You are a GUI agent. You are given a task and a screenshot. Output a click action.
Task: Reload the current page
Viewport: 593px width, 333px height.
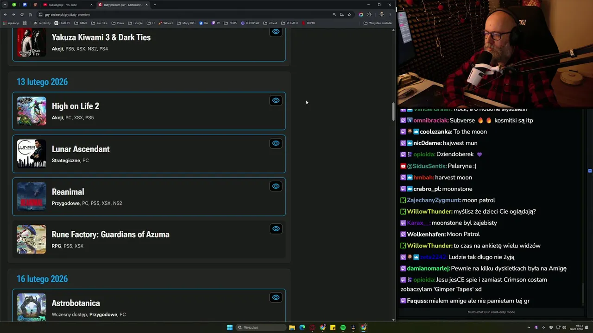coord(22,14)
